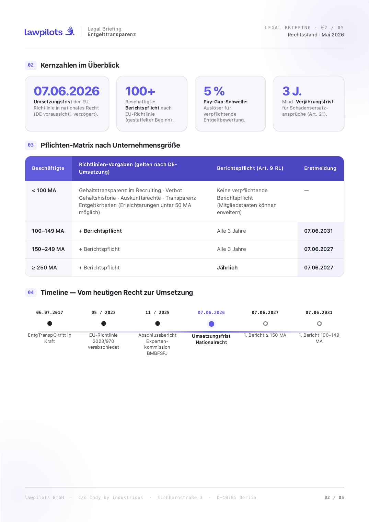The height and width of the screenshot is (522, 369).
Task: Click 'Kernzahlen im Überblick' heading
Action: 80,65
